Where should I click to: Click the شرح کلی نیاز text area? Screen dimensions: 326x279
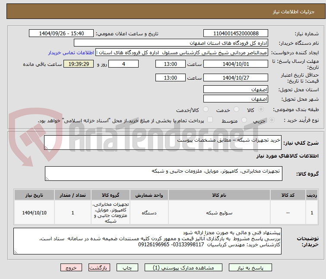(163, 143)
